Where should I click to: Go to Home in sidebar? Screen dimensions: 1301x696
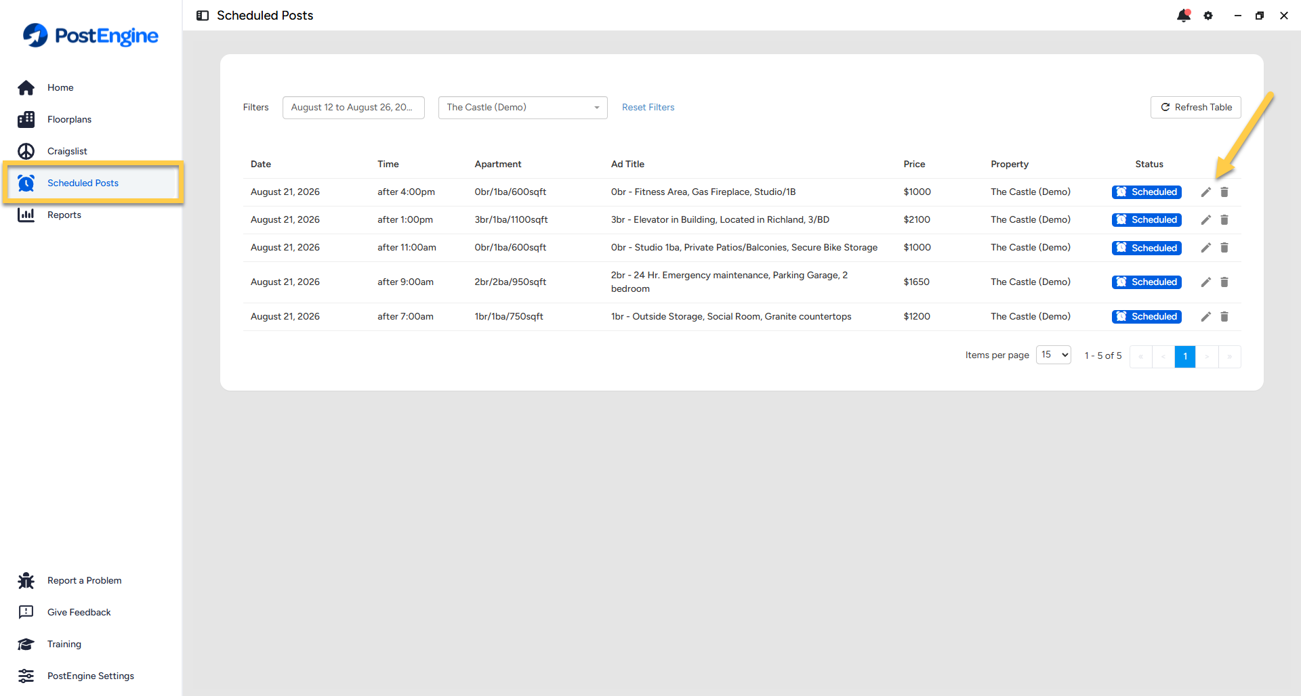pyautogui.click(x=60, y=87)
